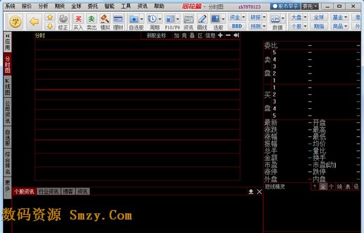Select the 全 filter in 短线精灵
This screenshot has width=364, height=233.
[x=322, y=186]
